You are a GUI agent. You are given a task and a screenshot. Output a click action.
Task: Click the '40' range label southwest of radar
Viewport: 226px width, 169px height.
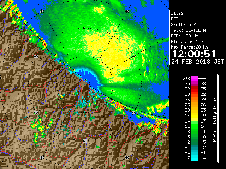point(36,113)
